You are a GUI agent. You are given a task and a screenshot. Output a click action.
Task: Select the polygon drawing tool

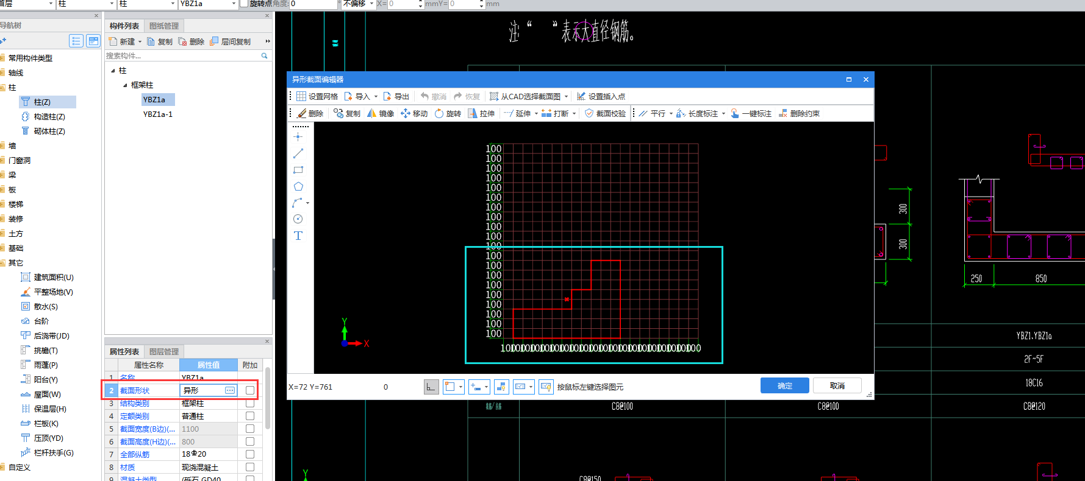[x=298, y=186]
